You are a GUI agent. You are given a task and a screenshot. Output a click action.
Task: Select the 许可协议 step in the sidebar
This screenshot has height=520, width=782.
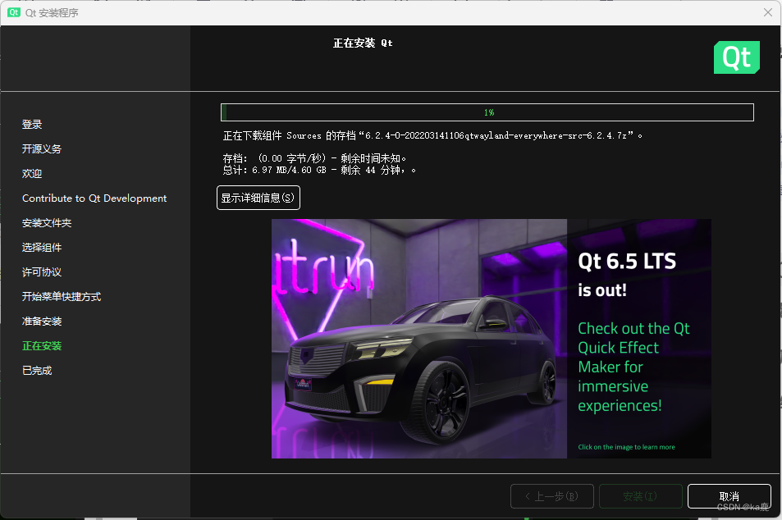42,271
